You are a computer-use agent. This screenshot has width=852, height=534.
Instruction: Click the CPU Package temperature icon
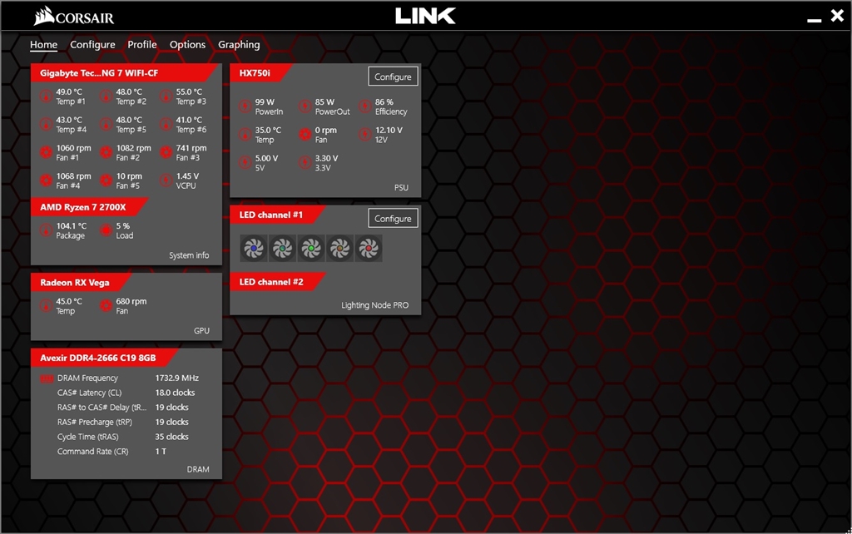(47, 231)
